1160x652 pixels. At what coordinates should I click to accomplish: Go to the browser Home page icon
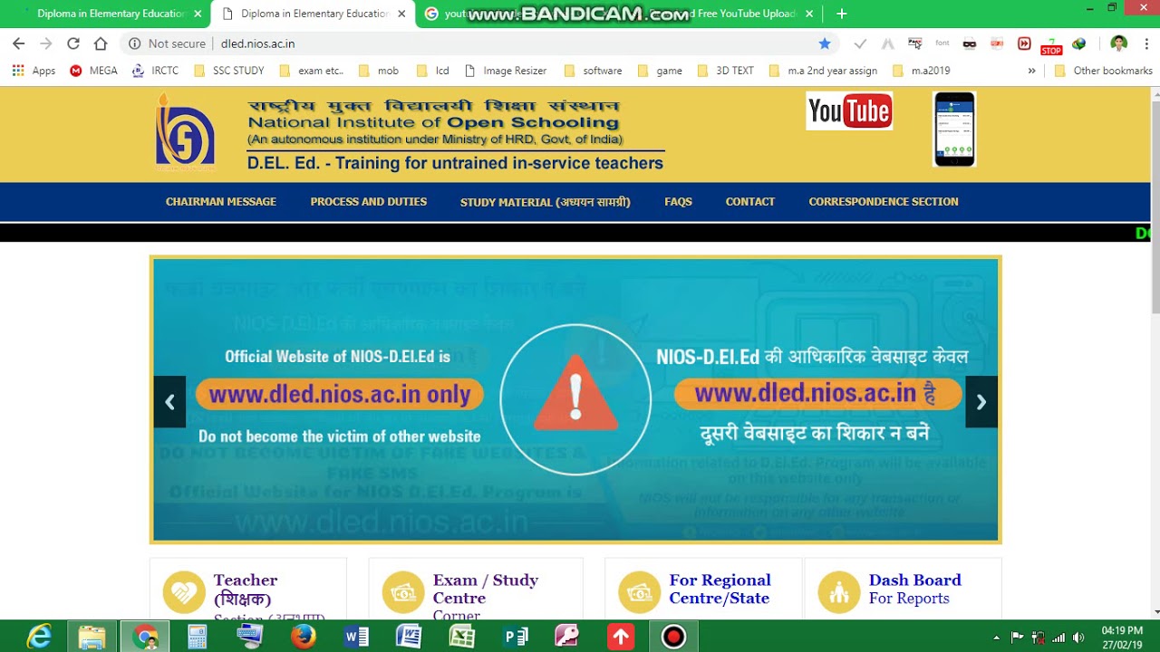[101, 43]
